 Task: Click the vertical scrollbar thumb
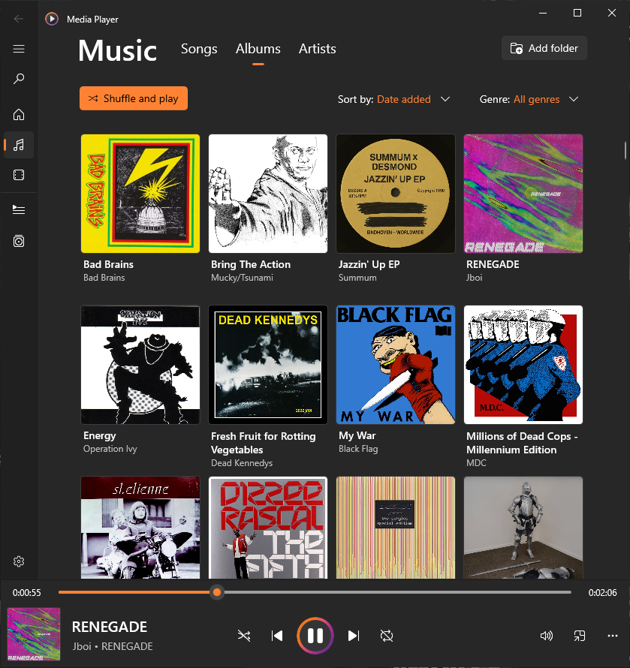625,150
